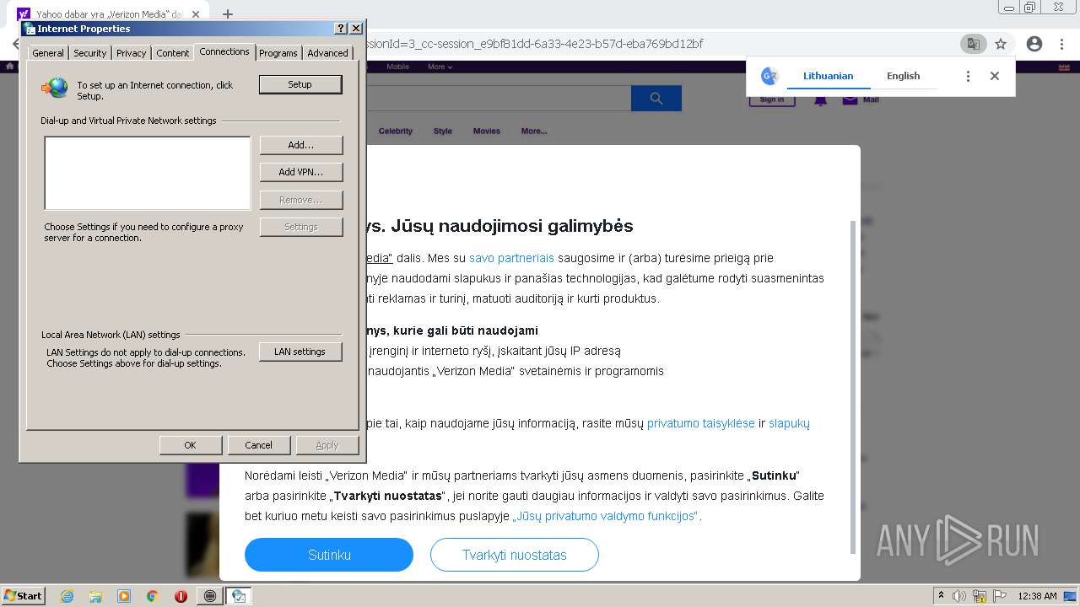
Task: Click the Google Translate icon in address bar
Action: click(973, 44)
